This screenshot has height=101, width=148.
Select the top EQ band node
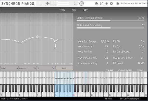click(x=37, y=37)
